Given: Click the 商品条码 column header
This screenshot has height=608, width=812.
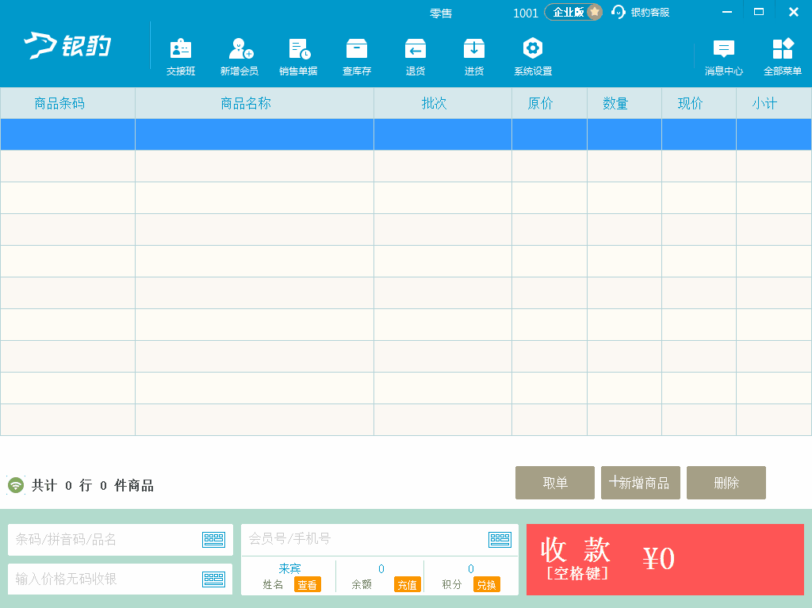Looking at the screenshot, I should (x=68, y=104).
